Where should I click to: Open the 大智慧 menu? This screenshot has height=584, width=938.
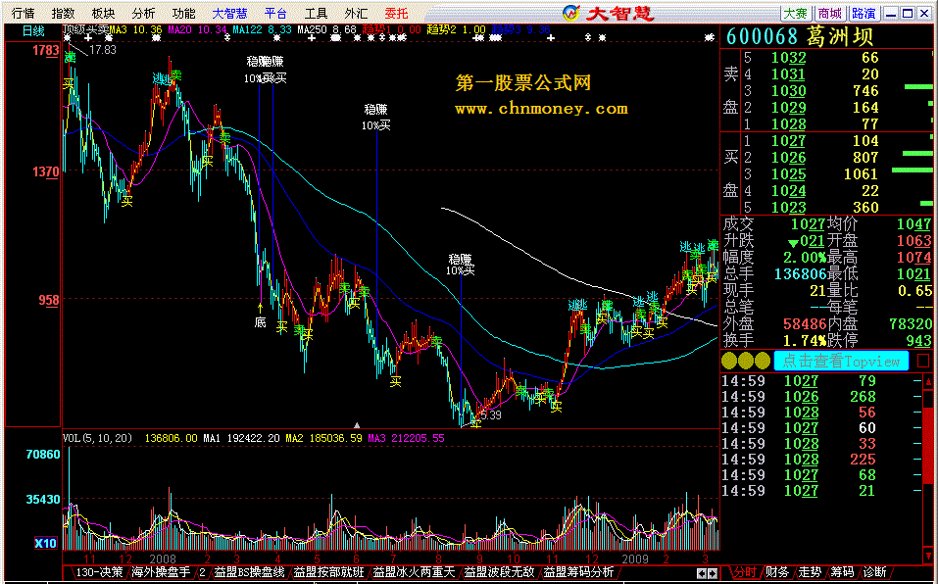click(x=230, y=13)
